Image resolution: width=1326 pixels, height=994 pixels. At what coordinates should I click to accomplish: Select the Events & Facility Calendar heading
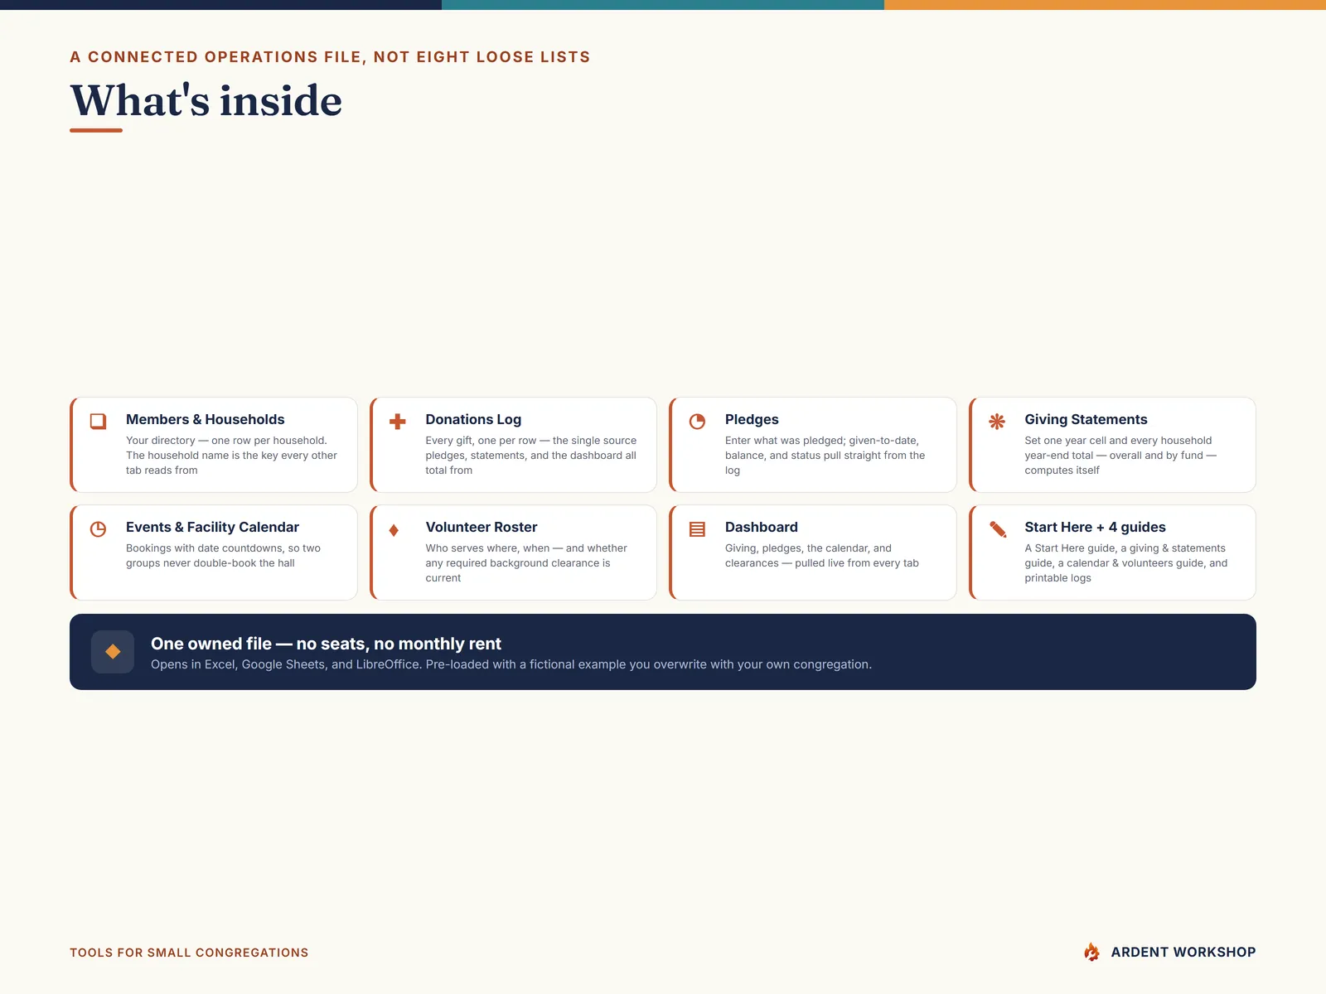pyautogui.click(x=212, y=527)
